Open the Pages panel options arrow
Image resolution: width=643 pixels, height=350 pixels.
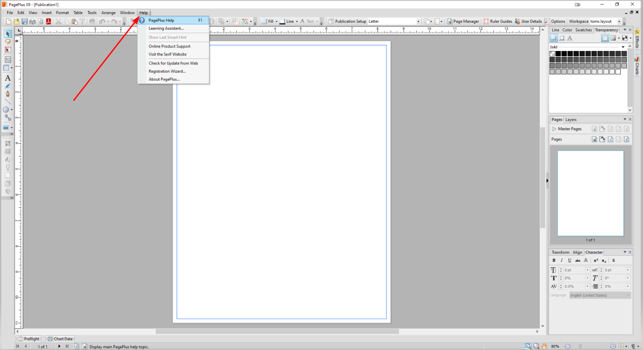tap(624, 120)
